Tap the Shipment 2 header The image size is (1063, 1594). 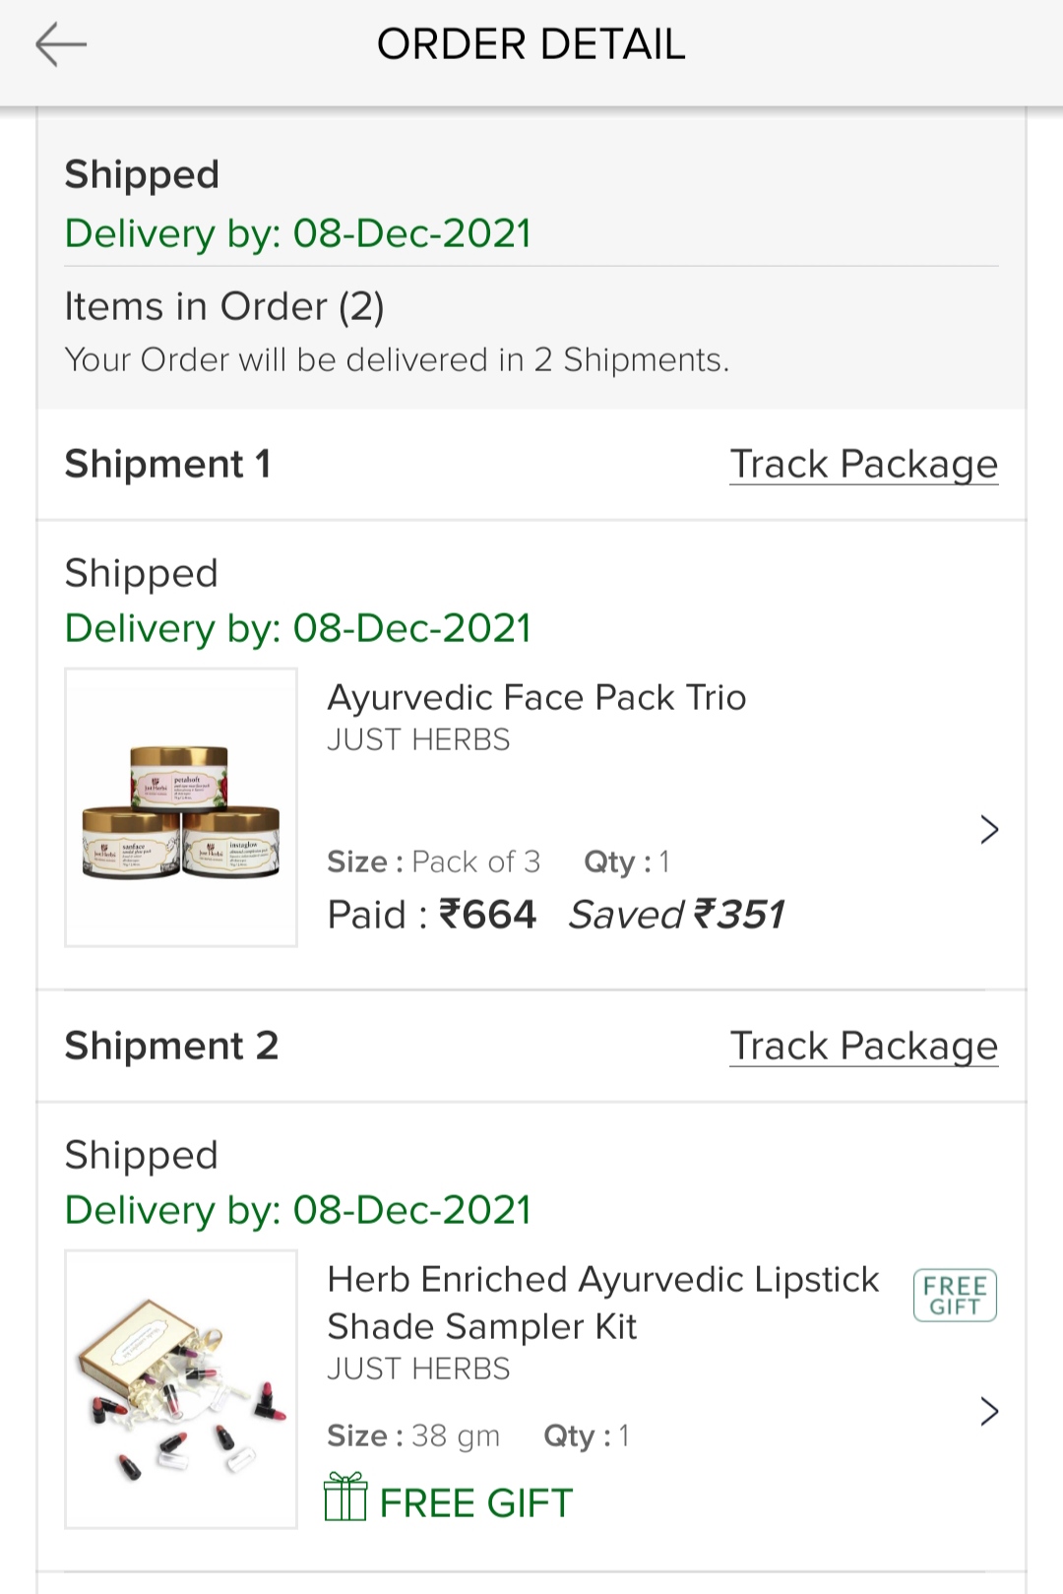(171, 1046)
